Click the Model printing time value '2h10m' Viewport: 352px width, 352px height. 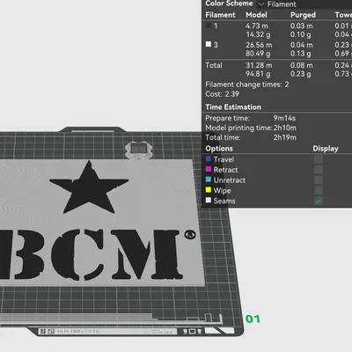click(x=285, y=128)
